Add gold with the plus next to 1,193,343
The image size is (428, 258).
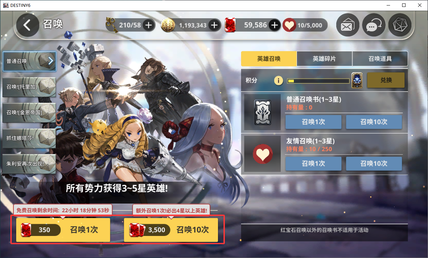(x=214, y=25)
